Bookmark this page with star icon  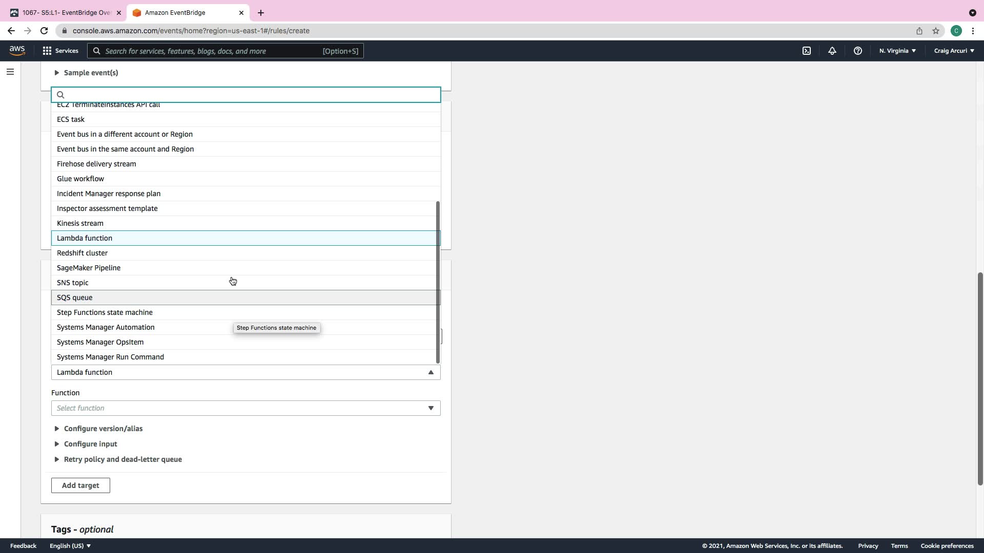coord(936,31)
